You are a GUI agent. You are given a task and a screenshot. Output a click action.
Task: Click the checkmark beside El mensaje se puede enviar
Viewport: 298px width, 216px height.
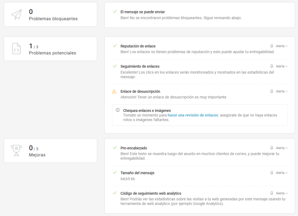[x=115, y=12]
